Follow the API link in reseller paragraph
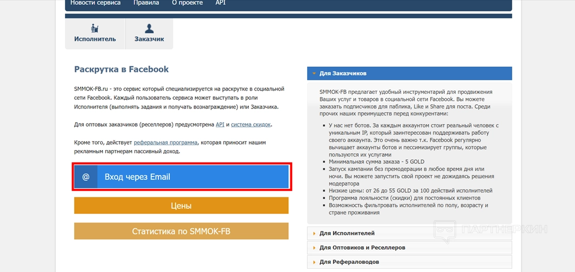Screen dimensions: 575x272 click(x=220, y=125)
